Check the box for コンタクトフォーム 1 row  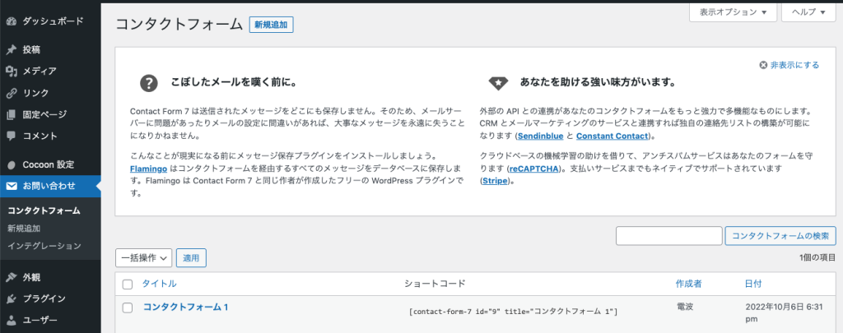[128, 308]
